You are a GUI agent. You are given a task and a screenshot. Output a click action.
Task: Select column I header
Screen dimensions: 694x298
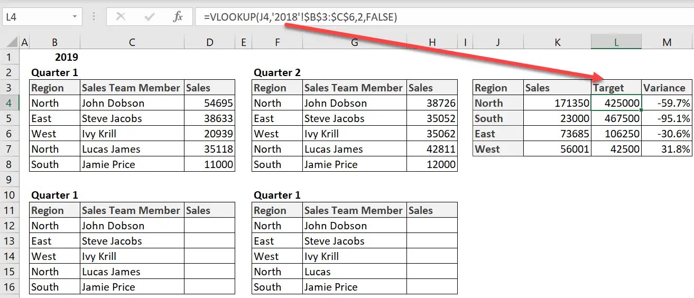465,42
